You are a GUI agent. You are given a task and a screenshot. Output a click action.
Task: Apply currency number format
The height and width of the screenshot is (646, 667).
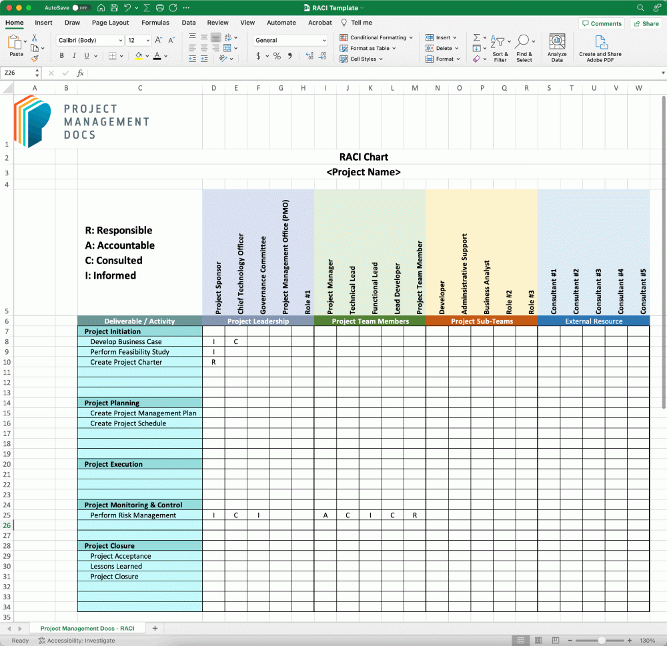(259, 56)
